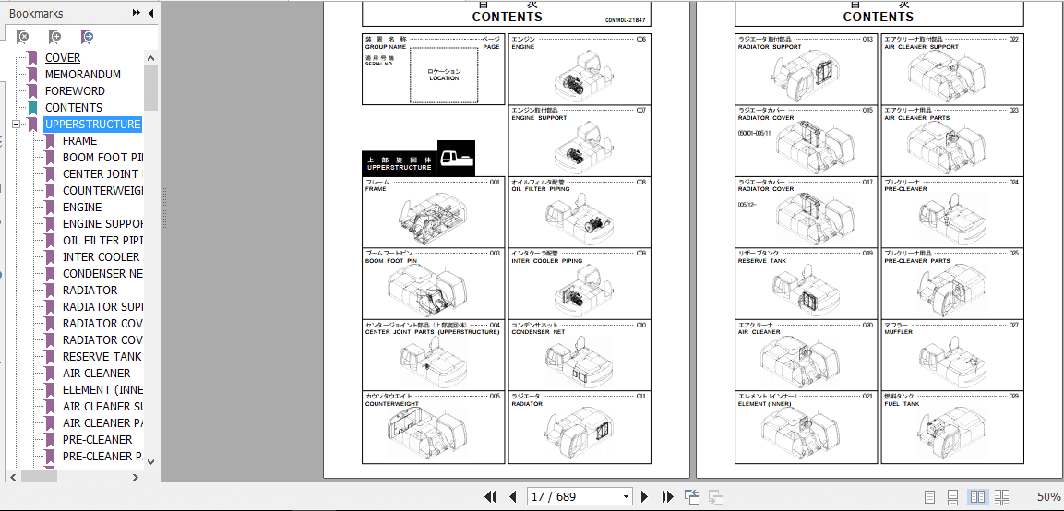Click the previous view icon
Viewport: 1064px width, 511px height.
(x=692, y=497)
